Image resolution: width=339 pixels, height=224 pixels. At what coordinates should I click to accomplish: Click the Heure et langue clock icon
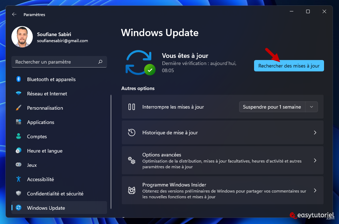[19, 151]
